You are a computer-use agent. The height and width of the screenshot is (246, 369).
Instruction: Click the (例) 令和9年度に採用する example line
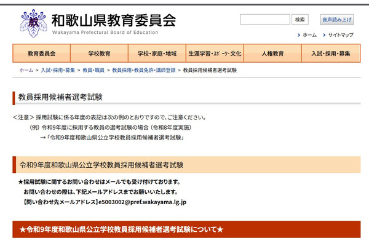click(x=111, y=127)
